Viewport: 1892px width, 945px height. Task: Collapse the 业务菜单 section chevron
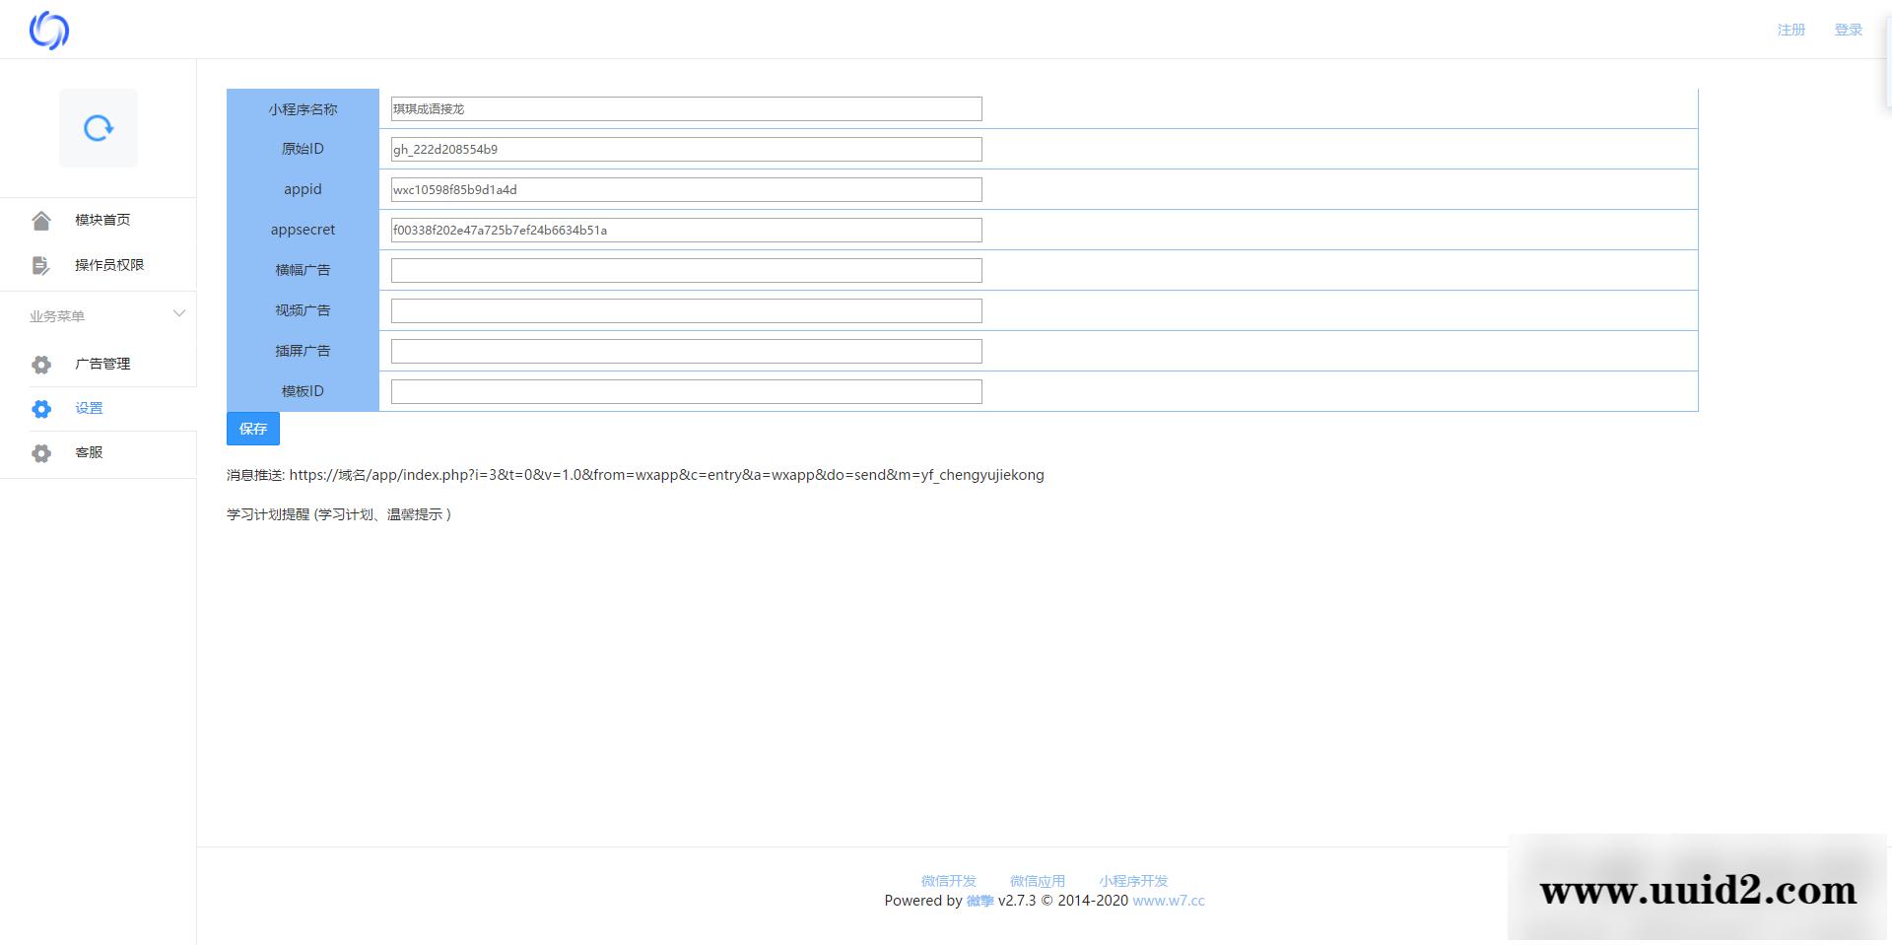click(179, 314)
